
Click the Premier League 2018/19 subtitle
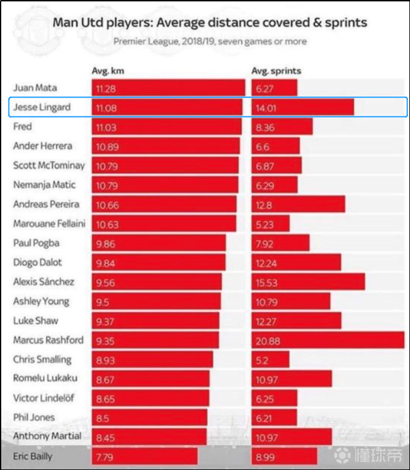tap(210, 41)
